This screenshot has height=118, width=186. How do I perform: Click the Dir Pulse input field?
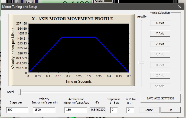point(130,110)
